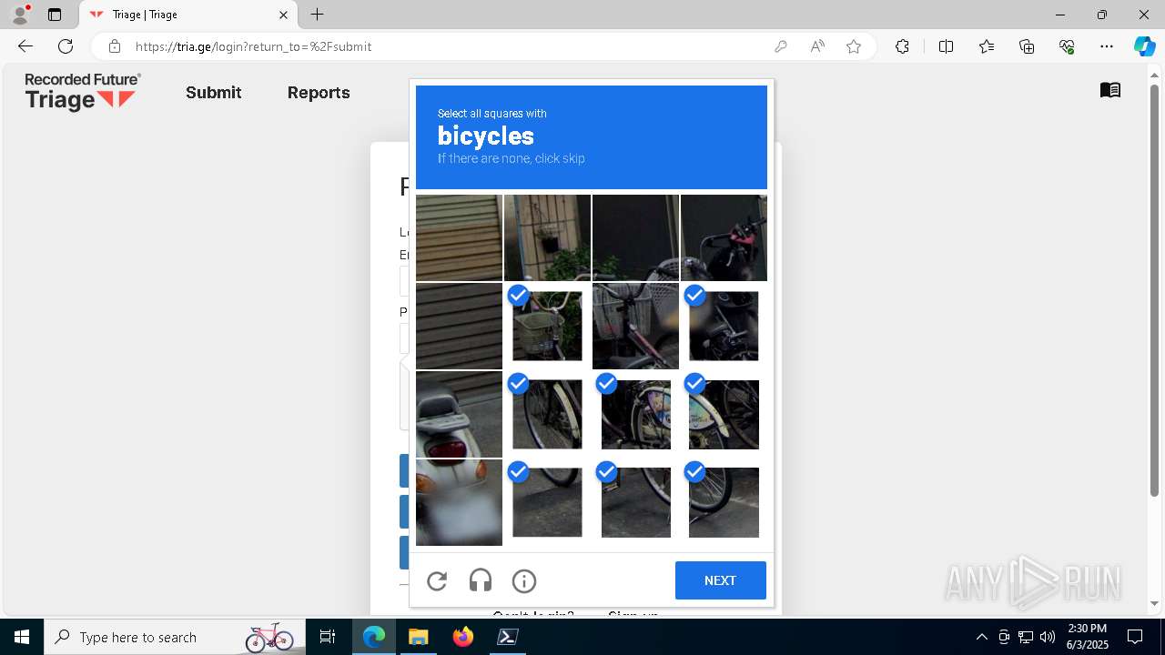Open File Explorer from the taskbar
This screenshot has height=655, width=1165.
click(419, 637)
